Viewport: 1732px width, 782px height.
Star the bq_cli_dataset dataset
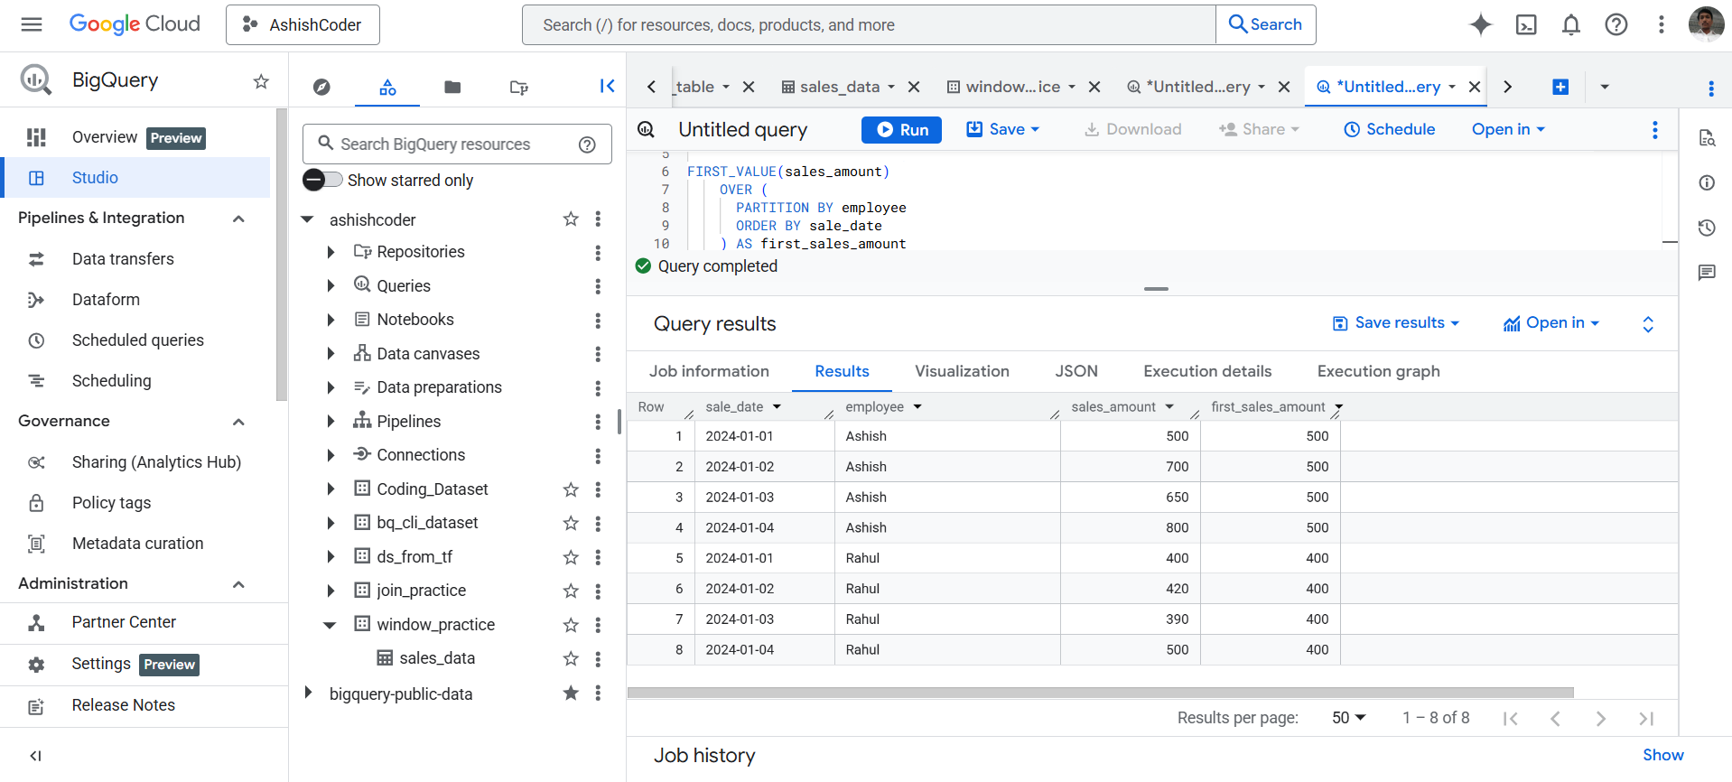[571, 523]
